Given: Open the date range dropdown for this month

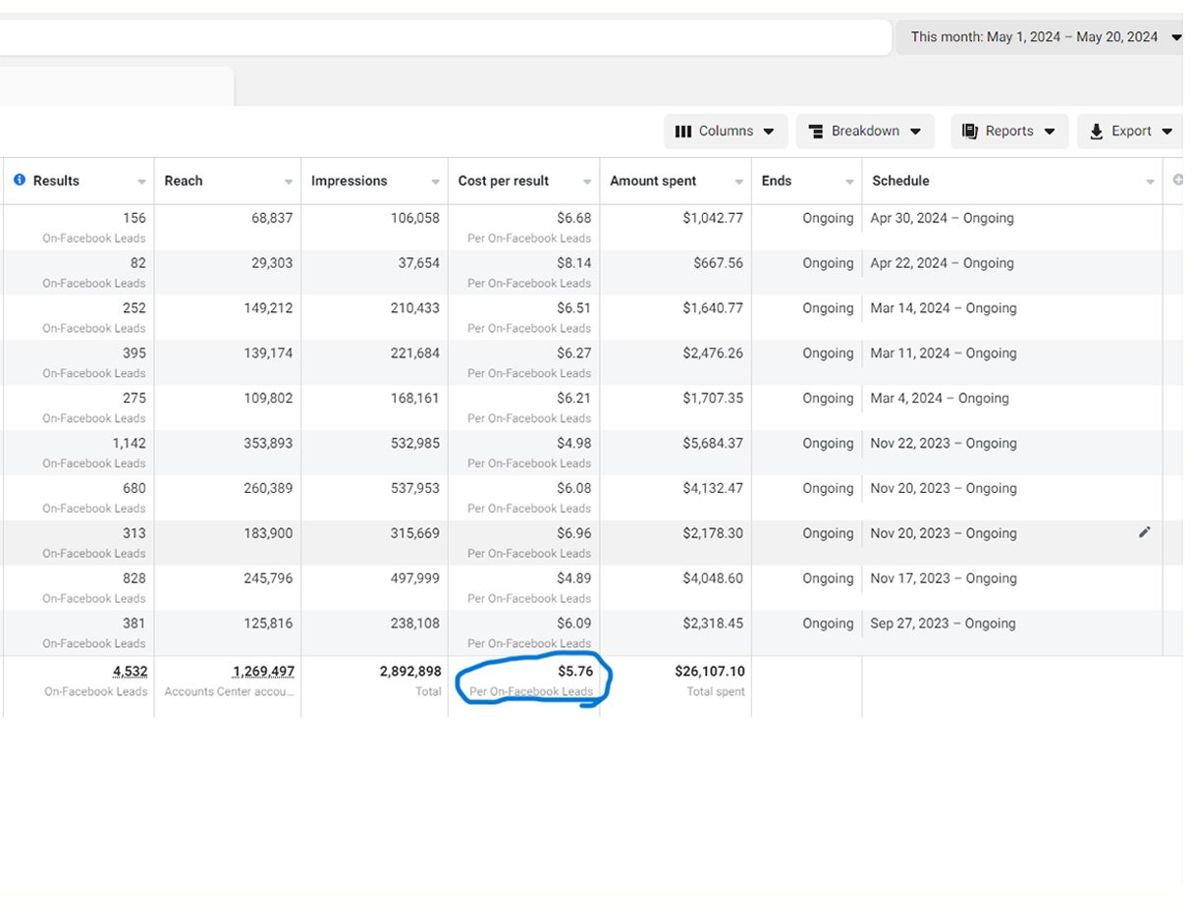Looking at the screenshot, I should (x=1043, y=37).
